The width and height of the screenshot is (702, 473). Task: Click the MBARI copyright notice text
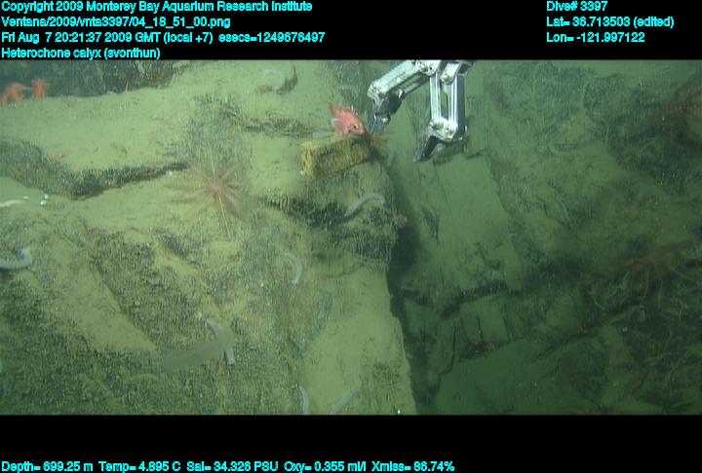(156, 7)
